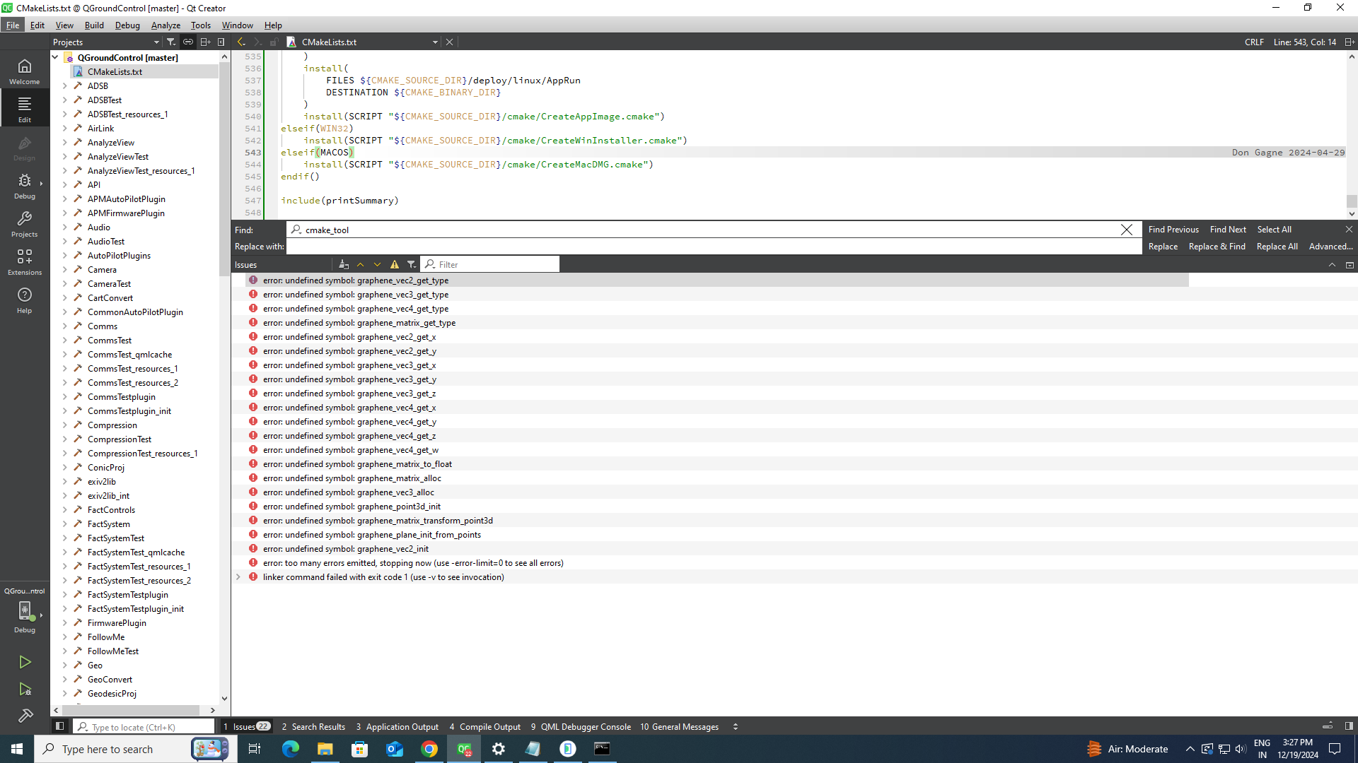Viewport: 1358px width, 763px height.
Task: Open the Projects mode in sidebar
Action: (x=25, y=225)
